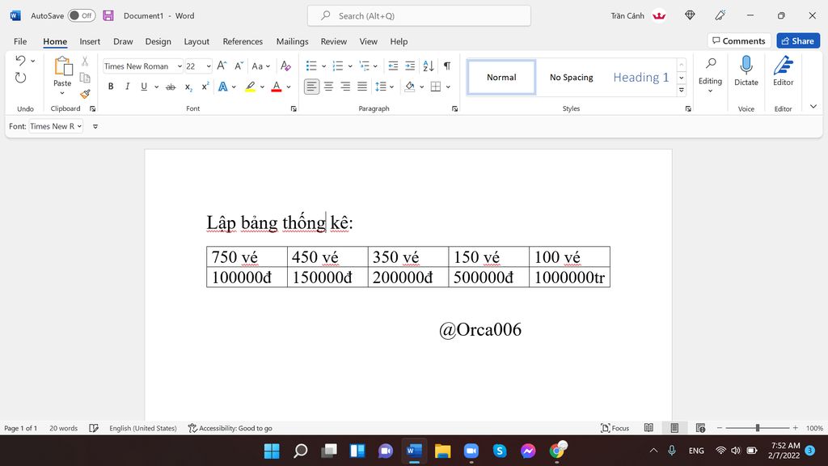Toggle align left button
The image size is (828, 466).
tap(311, 86)
